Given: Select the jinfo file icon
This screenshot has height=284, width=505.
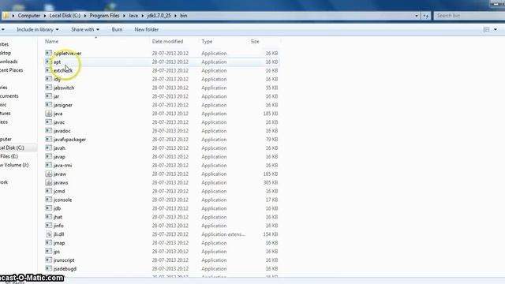Looking at the screenshot, I should (x=49, y=226).
